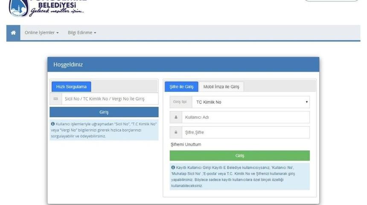The width and height of the screenshot is (367, 205).
Task: Click the info icon in the Kayıtlı Kullanıcı note
Action: pos(173,167)
